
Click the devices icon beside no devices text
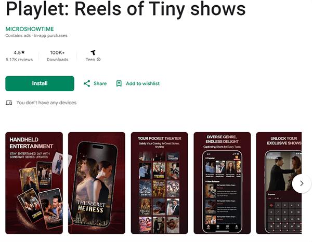(9, 103)
